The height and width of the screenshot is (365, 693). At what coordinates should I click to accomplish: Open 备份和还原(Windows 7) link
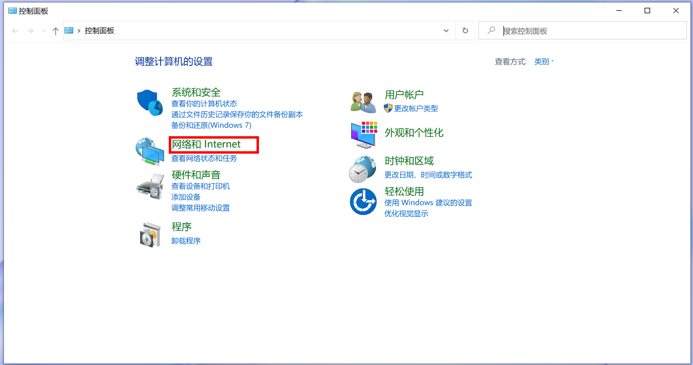(211, 125)
